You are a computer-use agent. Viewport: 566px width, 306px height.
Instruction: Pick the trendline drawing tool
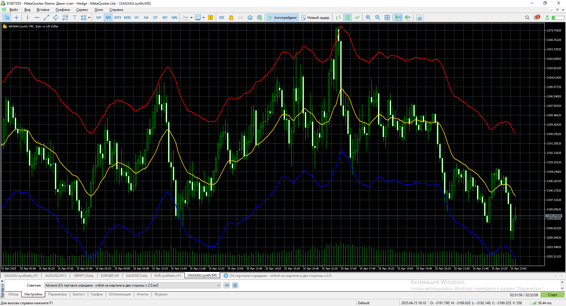pos(46,18)
